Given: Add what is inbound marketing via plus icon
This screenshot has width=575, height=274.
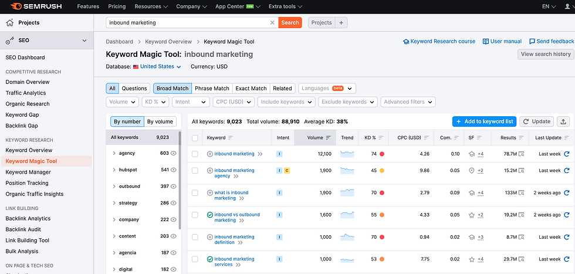Looking at the screenshot, I should click(210, 192).
